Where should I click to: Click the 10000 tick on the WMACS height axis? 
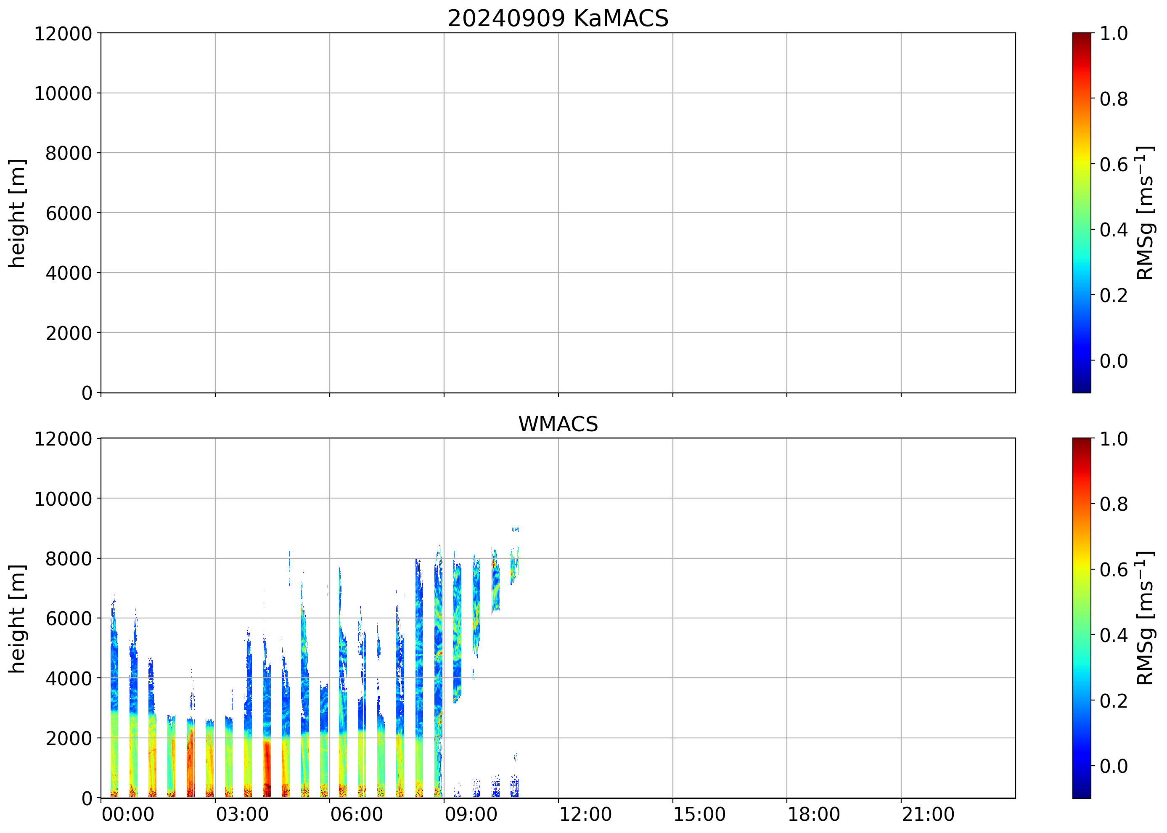click(x=63, y=499)
